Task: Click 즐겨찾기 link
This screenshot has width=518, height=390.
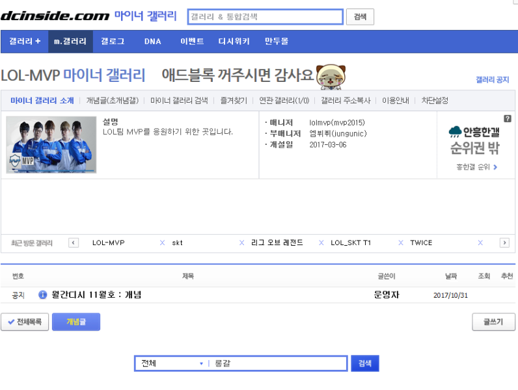Action: pyautogui.click(x=234, y=100)
